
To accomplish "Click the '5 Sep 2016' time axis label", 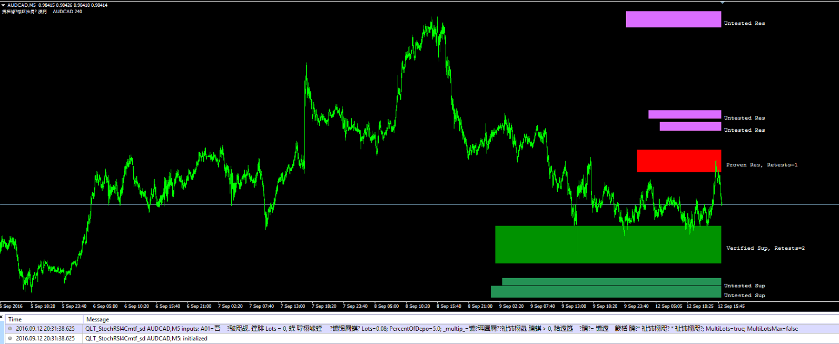I will click(x=12, y=306).
